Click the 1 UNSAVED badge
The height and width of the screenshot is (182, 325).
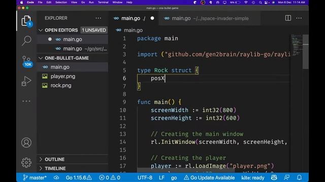94,30
